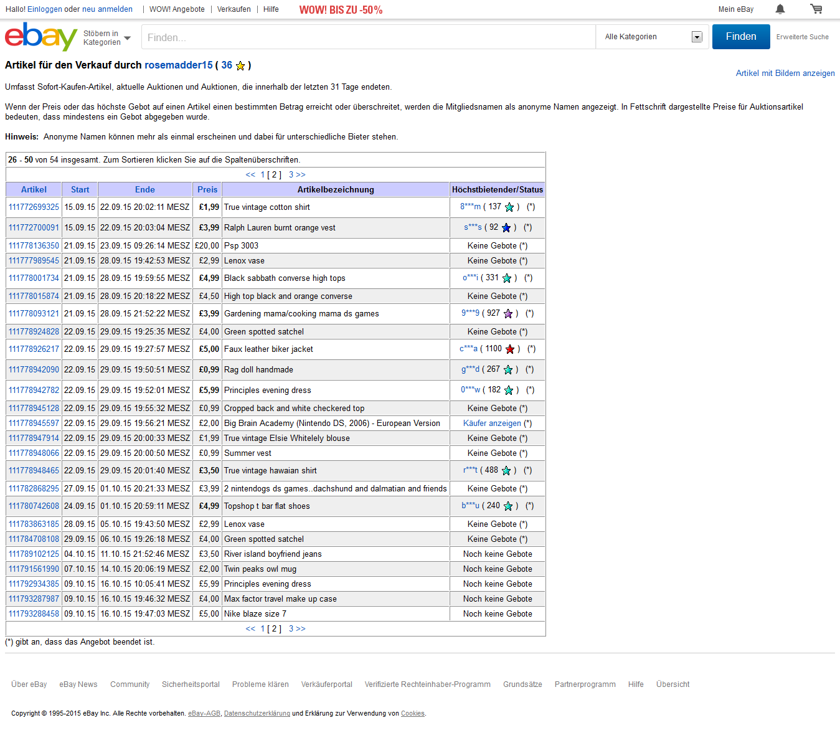This screenshot has height=748, width=840.
Task: Click price £20,00 in Psp 3003 row
Action: pyautogui.click(x=207, y=245)
